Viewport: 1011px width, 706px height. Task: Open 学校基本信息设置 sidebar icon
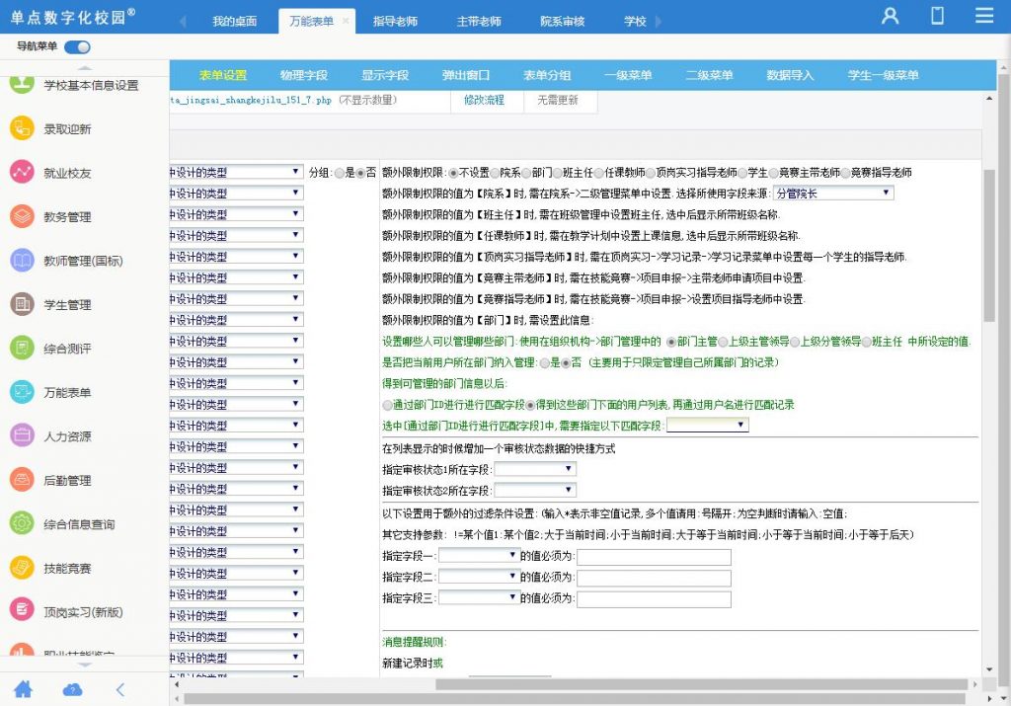22,85
